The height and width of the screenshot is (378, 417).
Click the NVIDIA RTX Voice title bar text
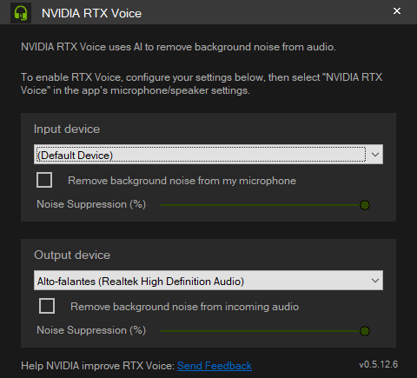click(x=91, y=13)
